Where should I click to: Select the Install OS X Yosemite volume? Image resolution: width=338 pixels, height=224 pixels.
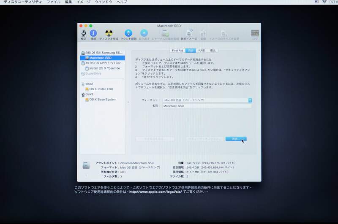pyautogui.click(x=102, y=68)
